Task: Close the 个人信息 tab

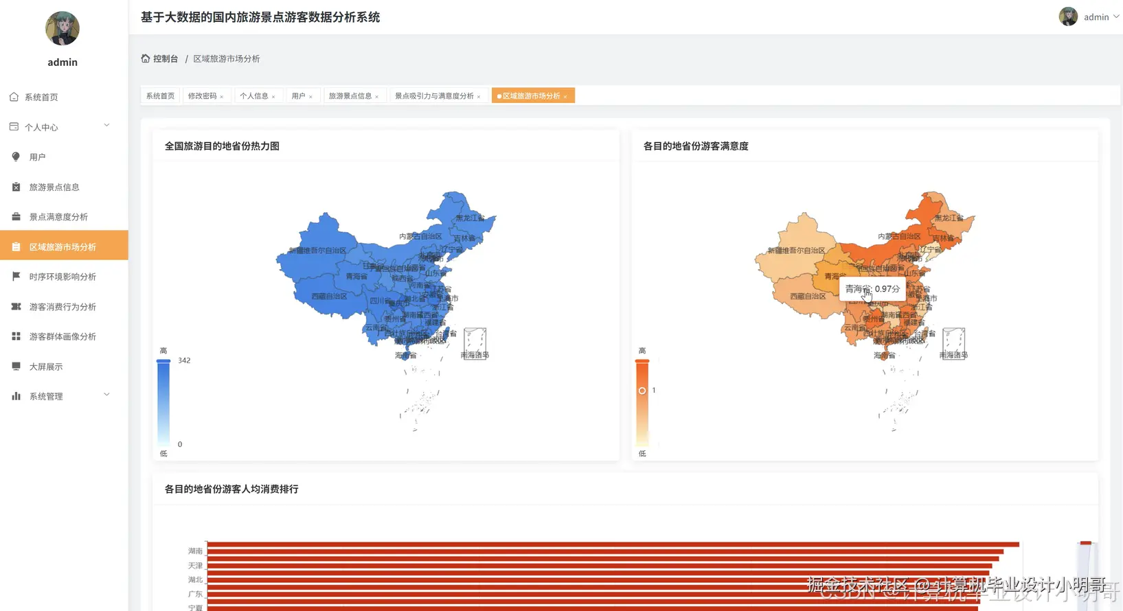Action: pyautogui.click(x=273, y=97)
